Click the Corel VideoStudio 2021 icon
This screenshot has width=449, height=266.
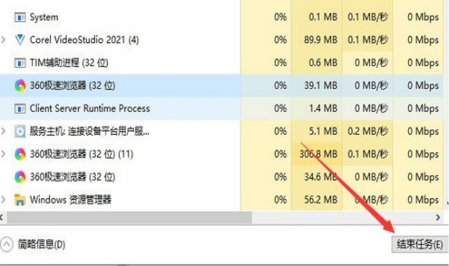click(20, 40)
